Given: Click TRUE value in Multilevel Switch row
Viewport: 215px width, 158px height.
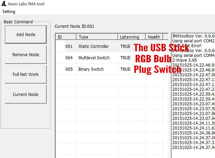Looking at the screenshot, I should (125, 58).
